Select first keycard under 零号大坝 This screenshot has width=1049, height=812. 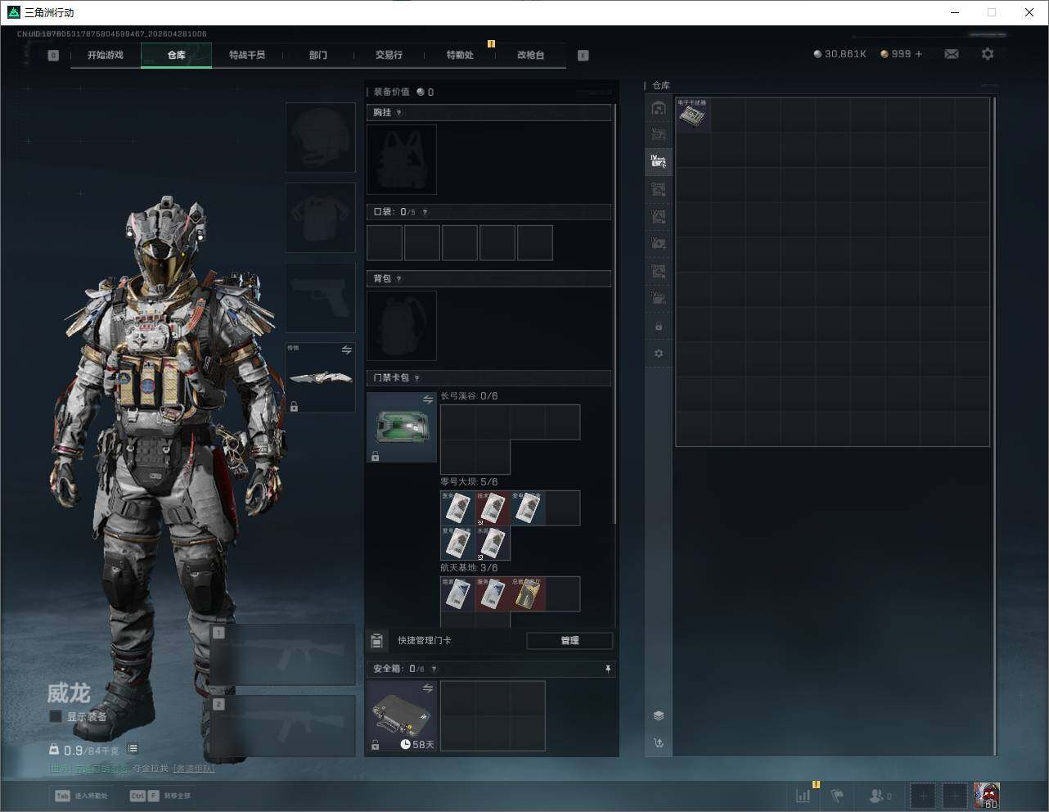457,508
